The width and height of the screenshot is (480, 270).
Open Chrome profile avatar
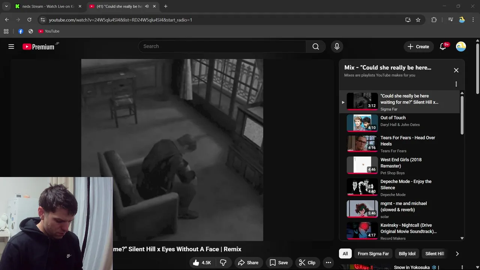pyautogui.click(x=462, y=20)
